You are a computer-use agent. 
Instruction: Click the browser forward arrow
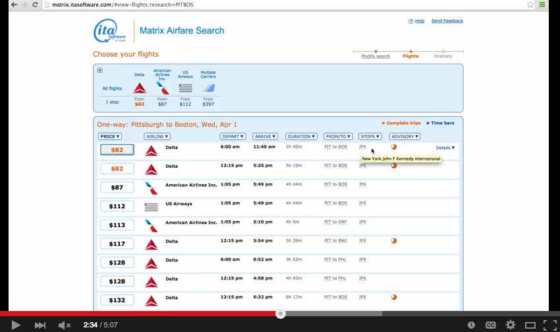(24, 5)
